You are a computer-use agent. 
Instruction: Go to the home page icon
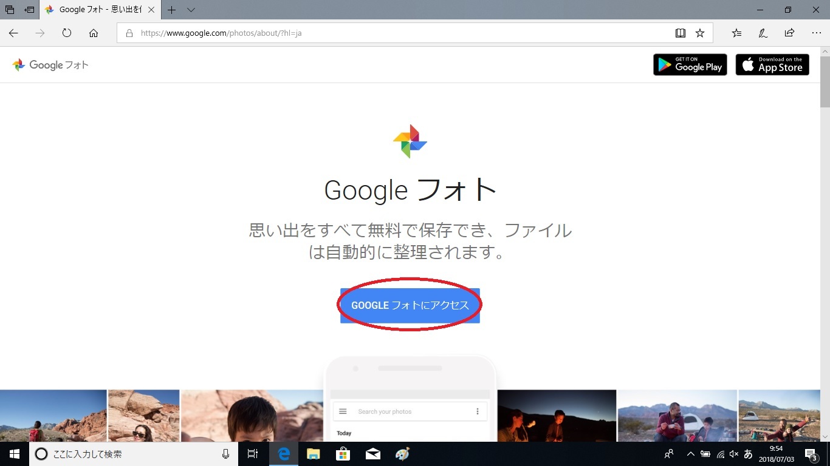(x=94, y=33)
